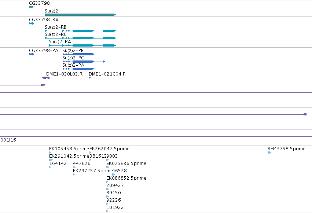Click the EK291042.5prime EST label
The height and width of the screenshot is (213, 312).
point(69,156)
